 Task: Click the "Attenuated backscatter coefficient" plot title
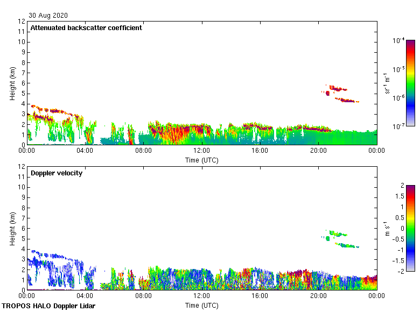click(86, 28)
